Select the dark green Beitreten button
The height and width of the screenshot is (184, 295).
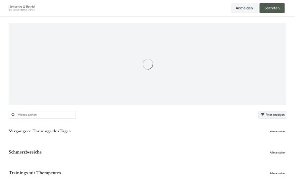pyautogui.click(x=272, y=8)
